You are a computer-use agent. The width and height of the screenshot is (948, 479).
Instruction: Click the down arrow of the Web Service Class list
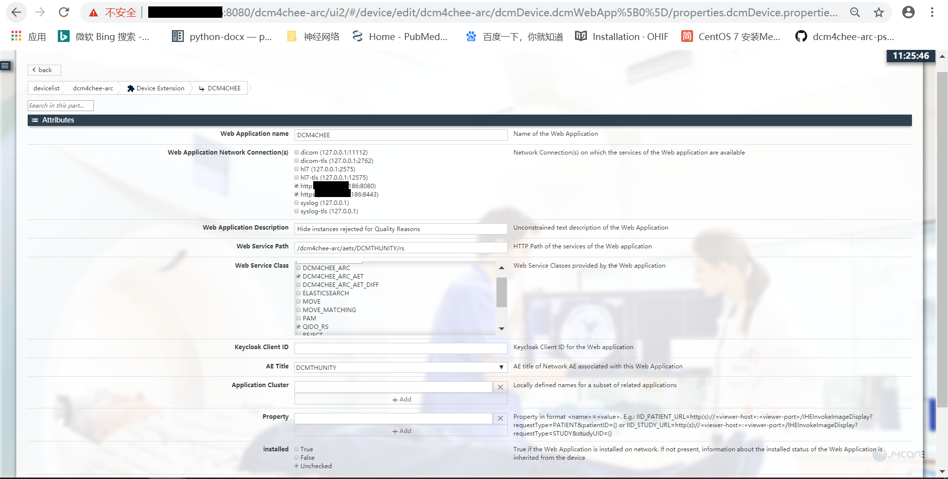[x=501, y=328]
